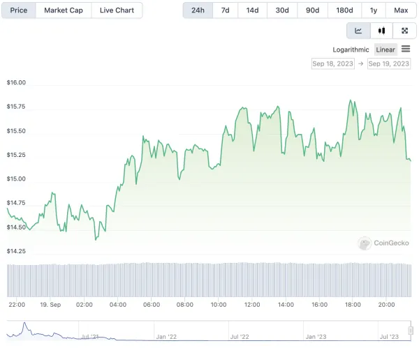Open the Price tab
Screen dimensions: 419x348
click(x=19, y=10)
